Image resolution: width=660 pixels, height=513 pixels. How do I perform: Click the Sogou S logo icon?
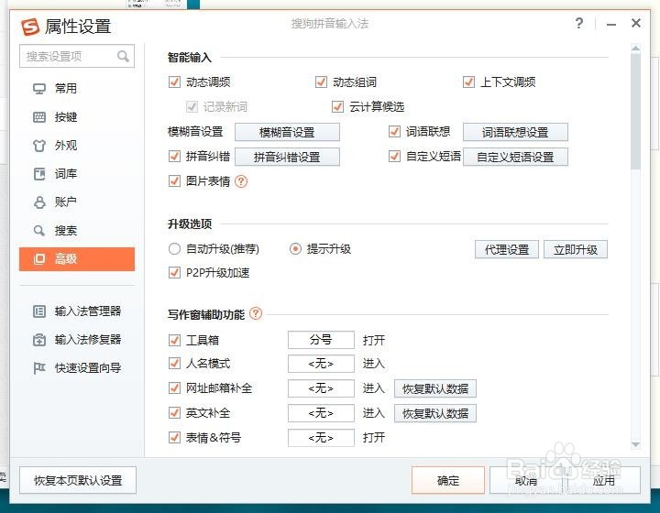click(x=30, y=27)
